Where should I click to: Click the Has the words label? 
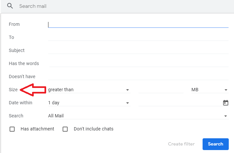point(24,63)
